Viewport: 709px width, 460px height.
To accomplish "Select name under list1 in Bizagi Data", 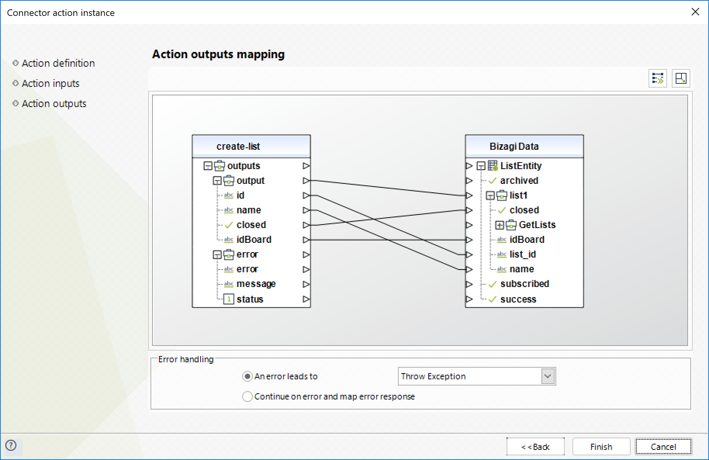I will coord(522,269).
